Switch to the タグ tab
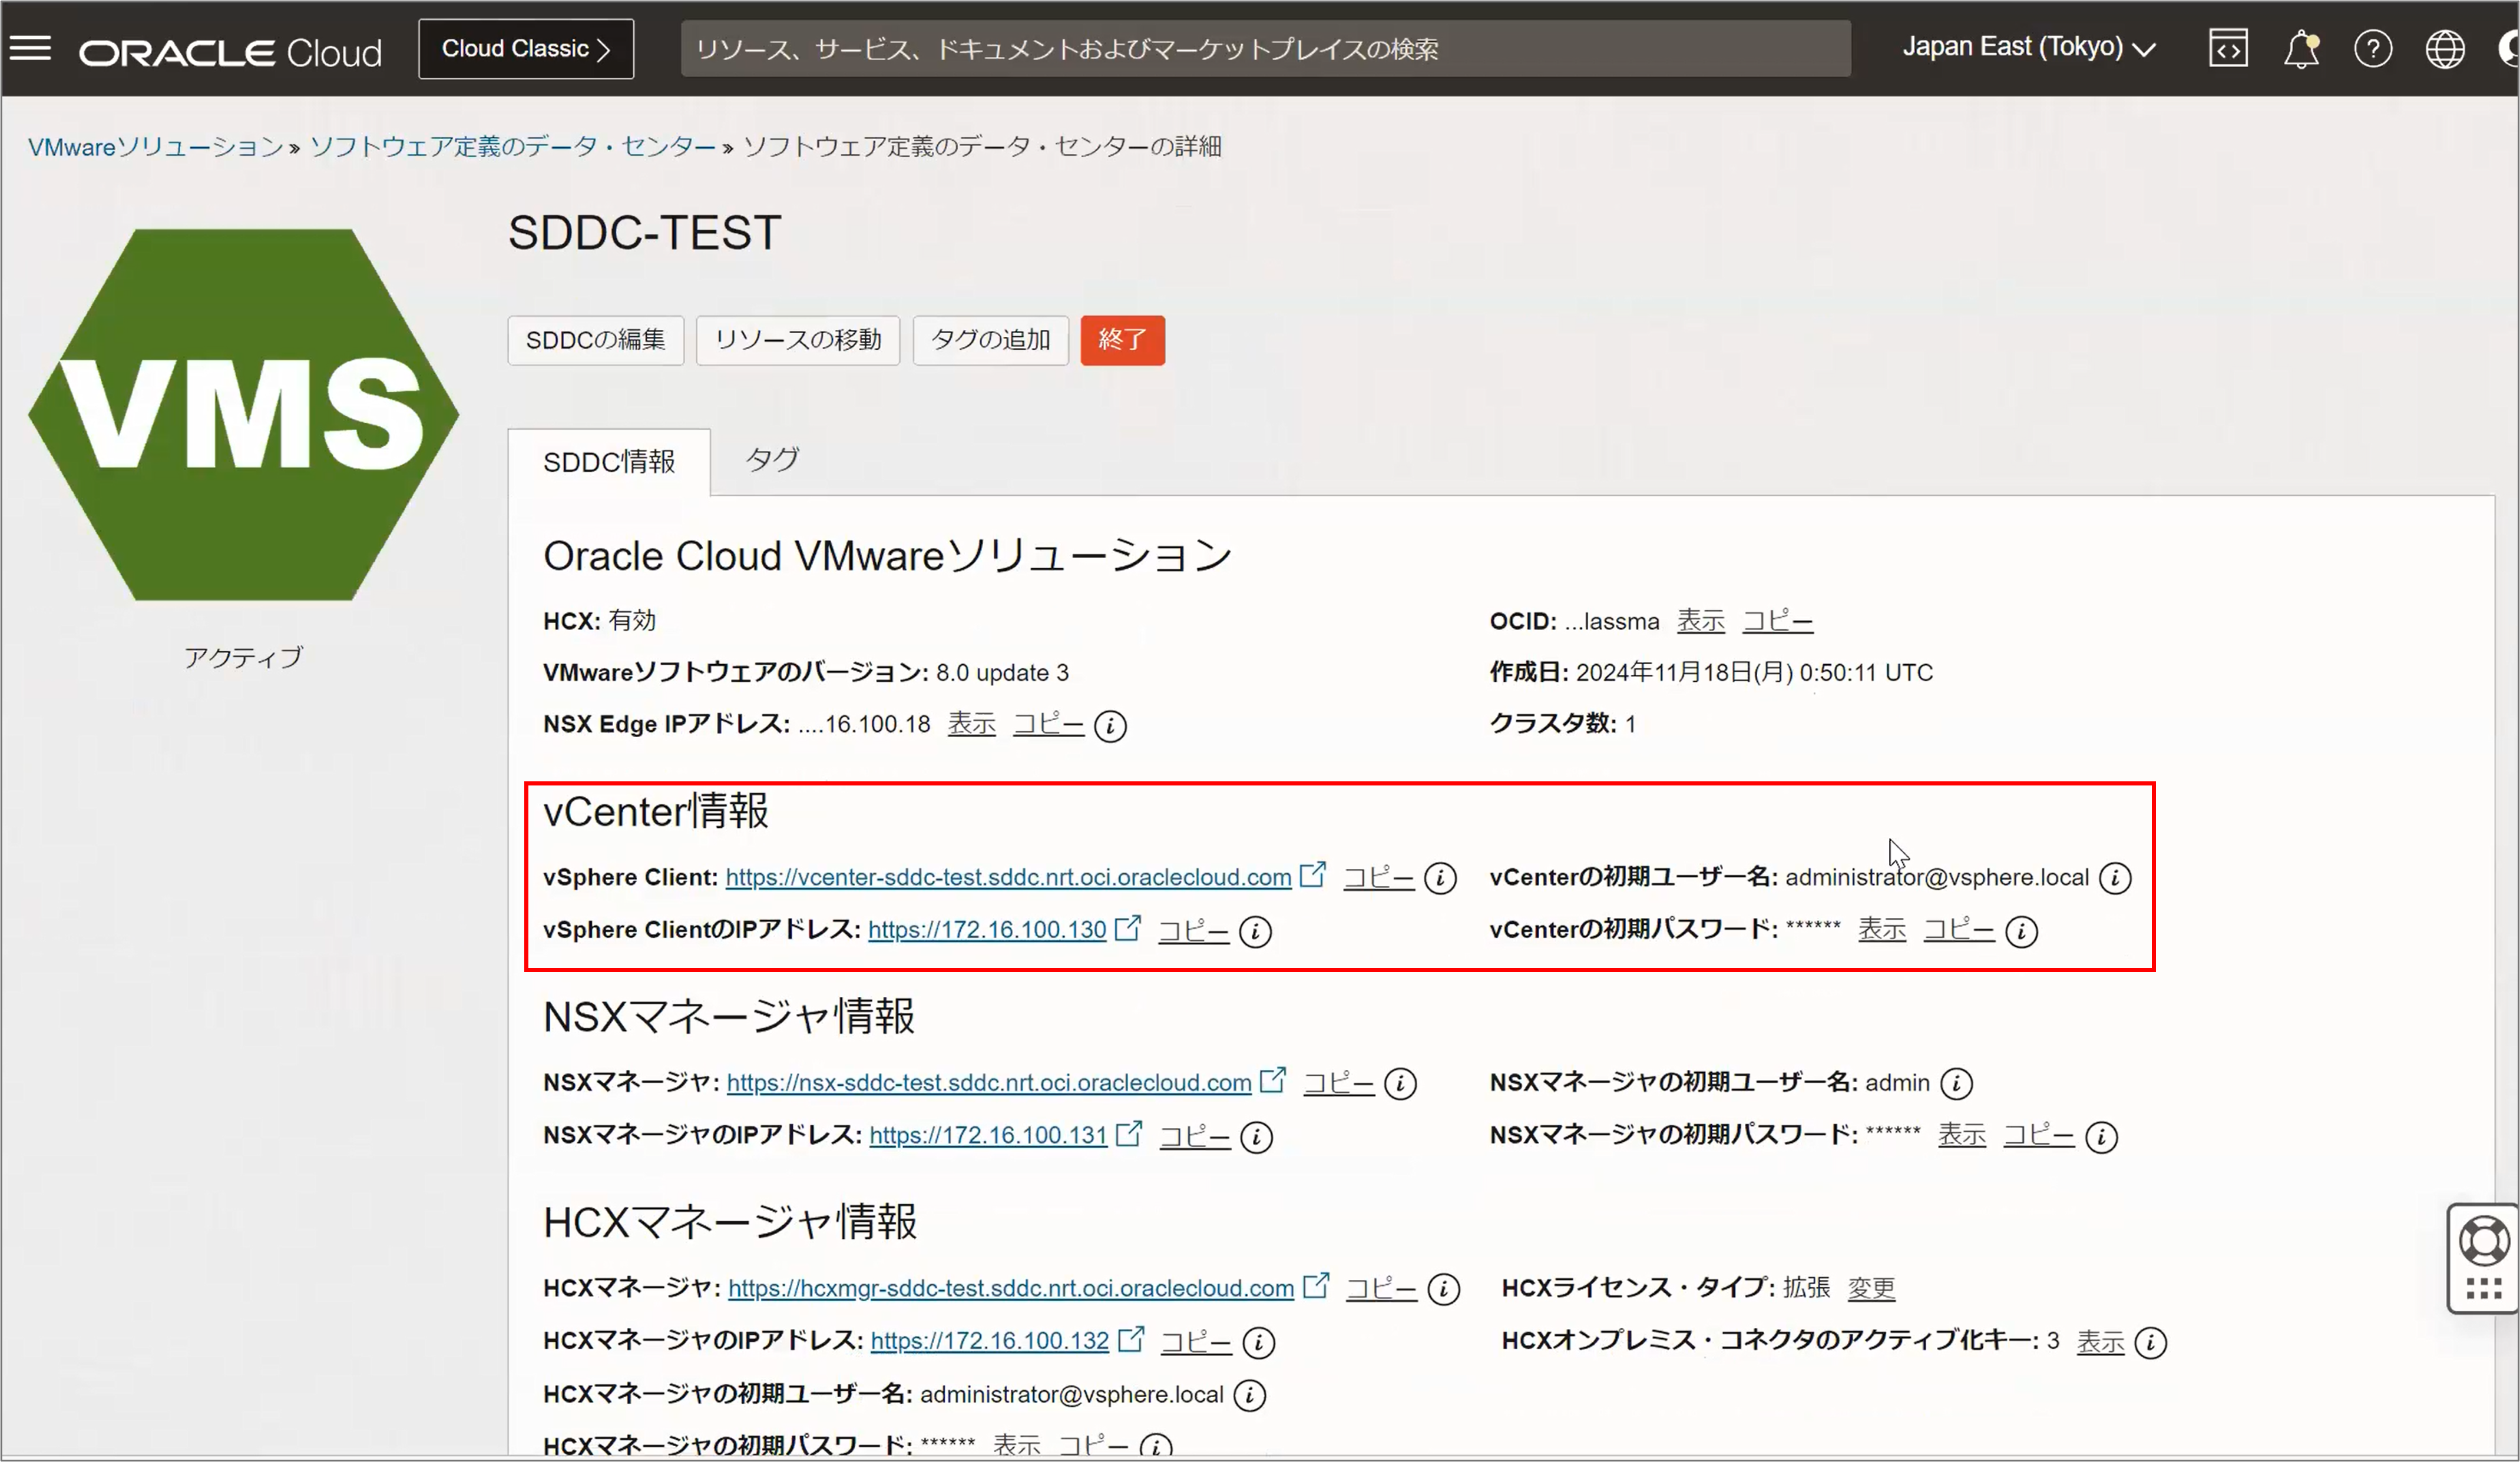The image size is (2520, 1462). tap(772, 460)
